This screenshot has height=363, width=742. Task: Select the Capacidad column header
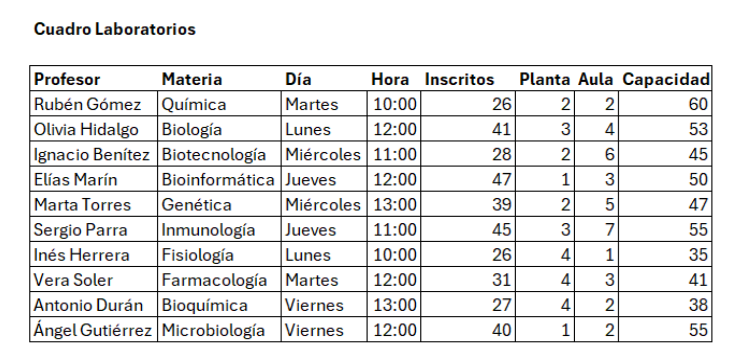pos(666,80)
